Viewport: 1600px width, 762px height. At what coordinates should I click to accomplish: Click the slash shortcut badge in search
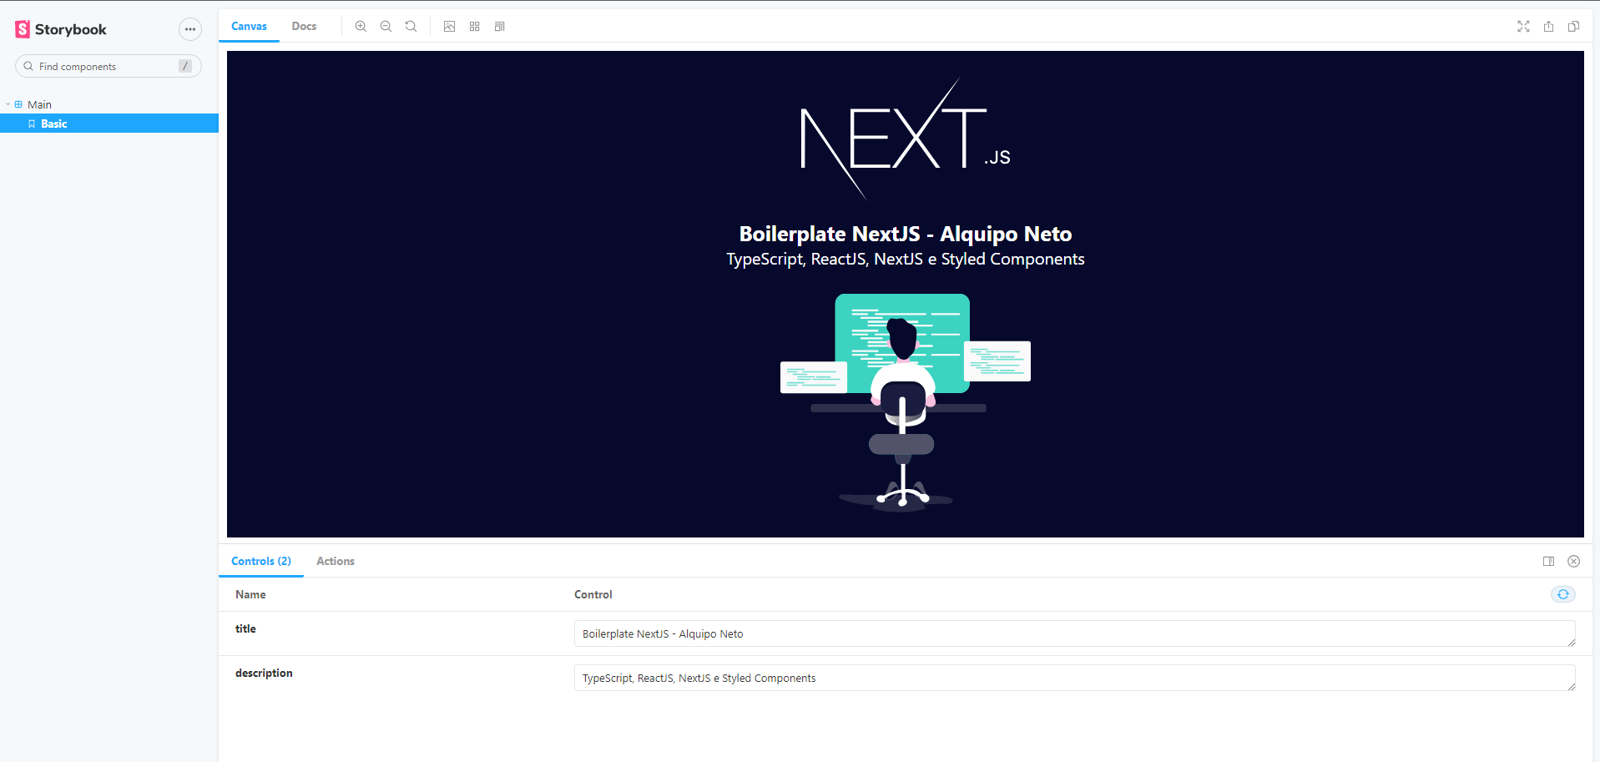(x=185, y=66)
